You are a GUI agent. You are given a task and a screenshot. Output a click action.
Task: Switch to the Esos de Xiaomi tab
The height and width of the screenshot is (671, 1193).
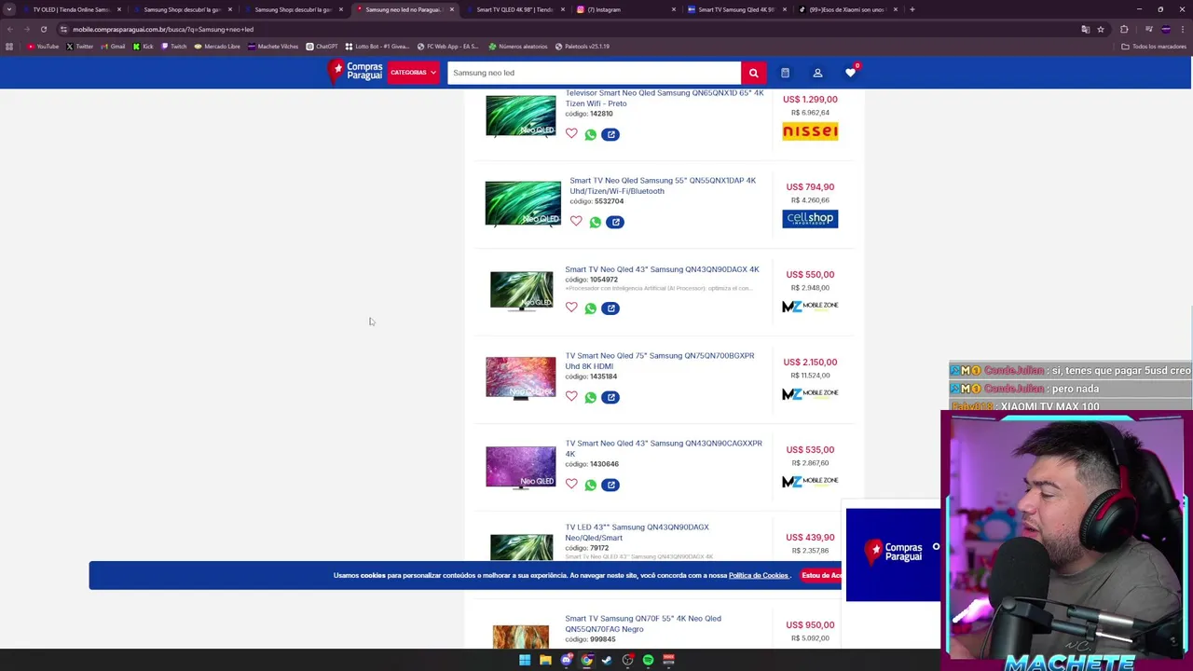(846, 9)
